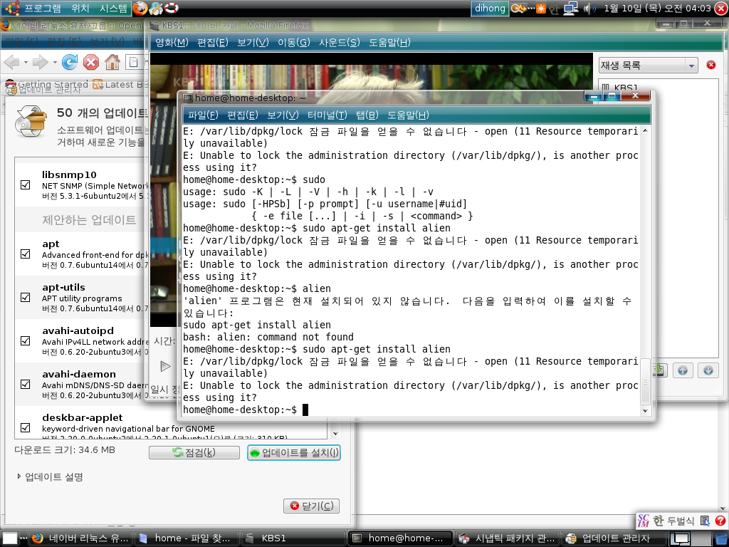Select the 두벌식 keyboard layout label in SCIM
729x547 pixels.
pos(681,521)
